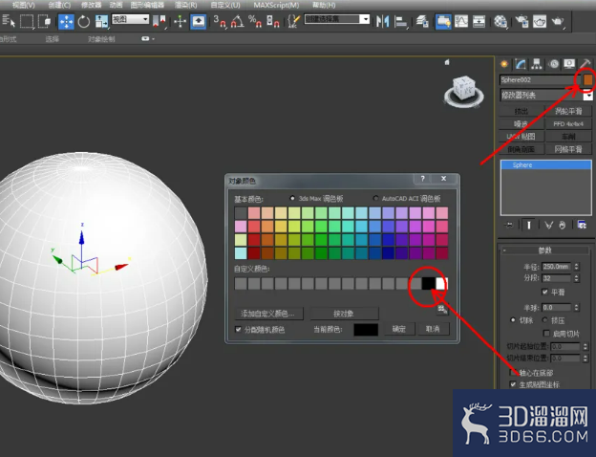The height and width of the screenshot is (457, 596).
Task: Select the Select and Rotate tool
Action: click(x=84, y=21)
